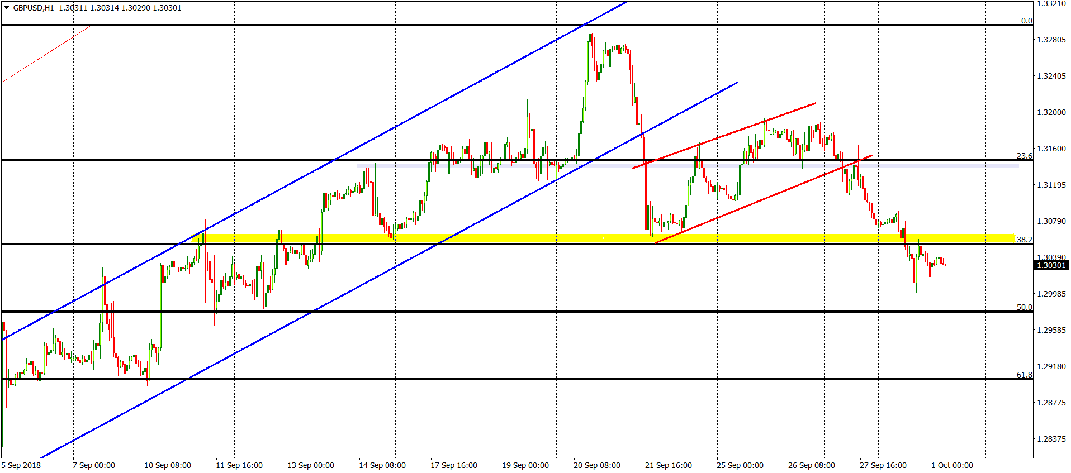This screenshot has width=1071, height=473.
Task: Click the chart menu triangle beside GBPUSD,H1
Action: pyautogui.click(x=6, y=7)
